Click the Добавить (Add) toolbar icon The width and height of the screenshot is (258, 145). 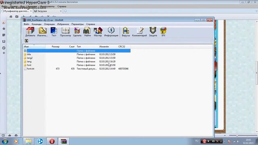[30, 32]
